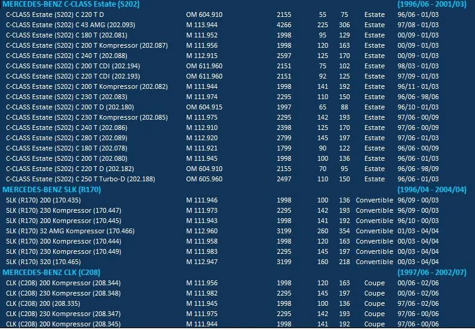
Task: Click displacement value 2799
Action: [284, 138]
